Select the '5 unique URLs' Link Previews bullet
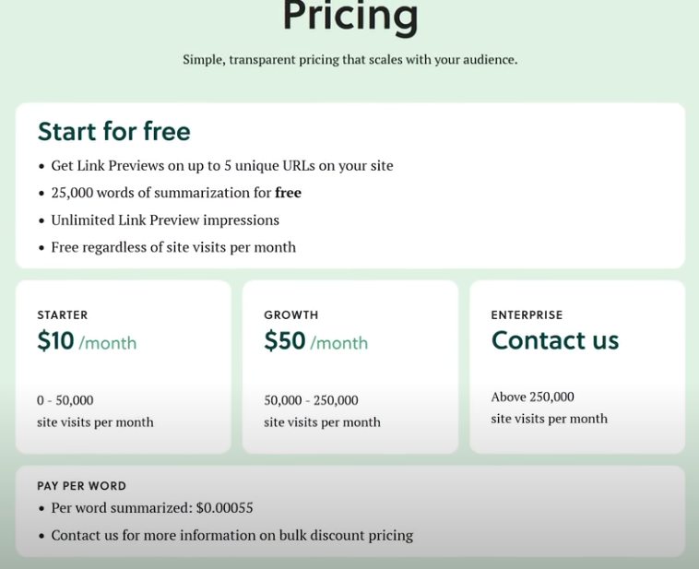699x569 pixels. tap(221, 166)
